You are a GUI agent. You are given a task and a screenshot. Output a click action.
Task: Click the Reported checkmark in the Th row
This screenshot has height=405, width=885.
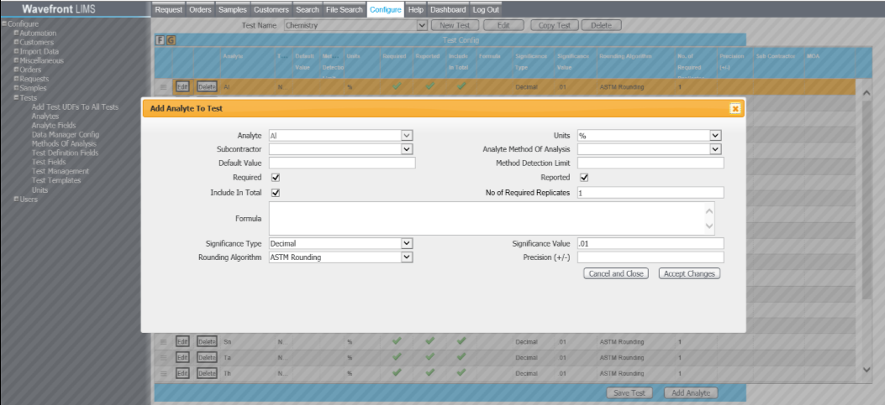429,372
